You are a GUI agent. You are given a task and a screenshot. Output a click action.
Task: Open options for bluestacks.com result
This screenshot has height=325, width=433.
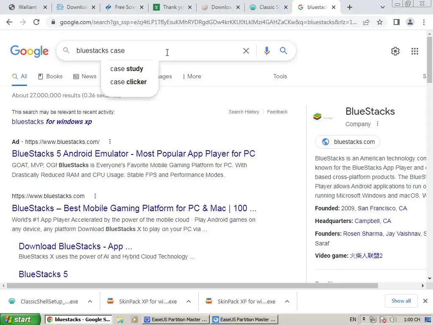[95, 196]
